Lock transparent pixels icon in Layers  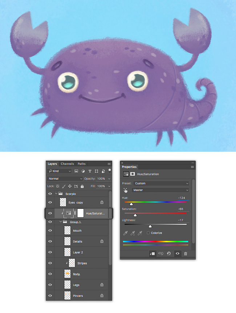(x=58, y=186)
